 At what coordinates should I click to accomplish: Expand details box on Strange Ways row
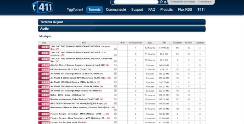[115, 74]
